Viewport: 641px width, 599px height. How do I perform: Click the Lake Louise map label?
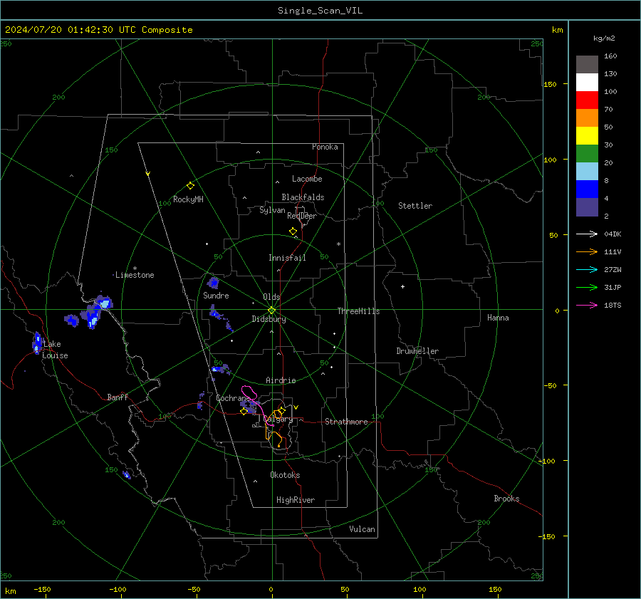click(55, 350)
